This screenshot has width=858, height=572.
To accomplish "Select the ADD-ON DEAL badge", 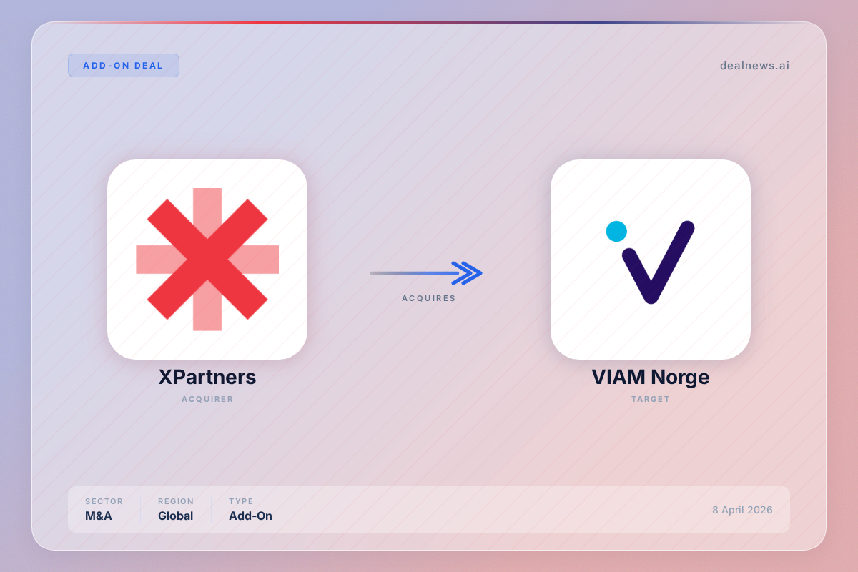I will coord(124,65).
